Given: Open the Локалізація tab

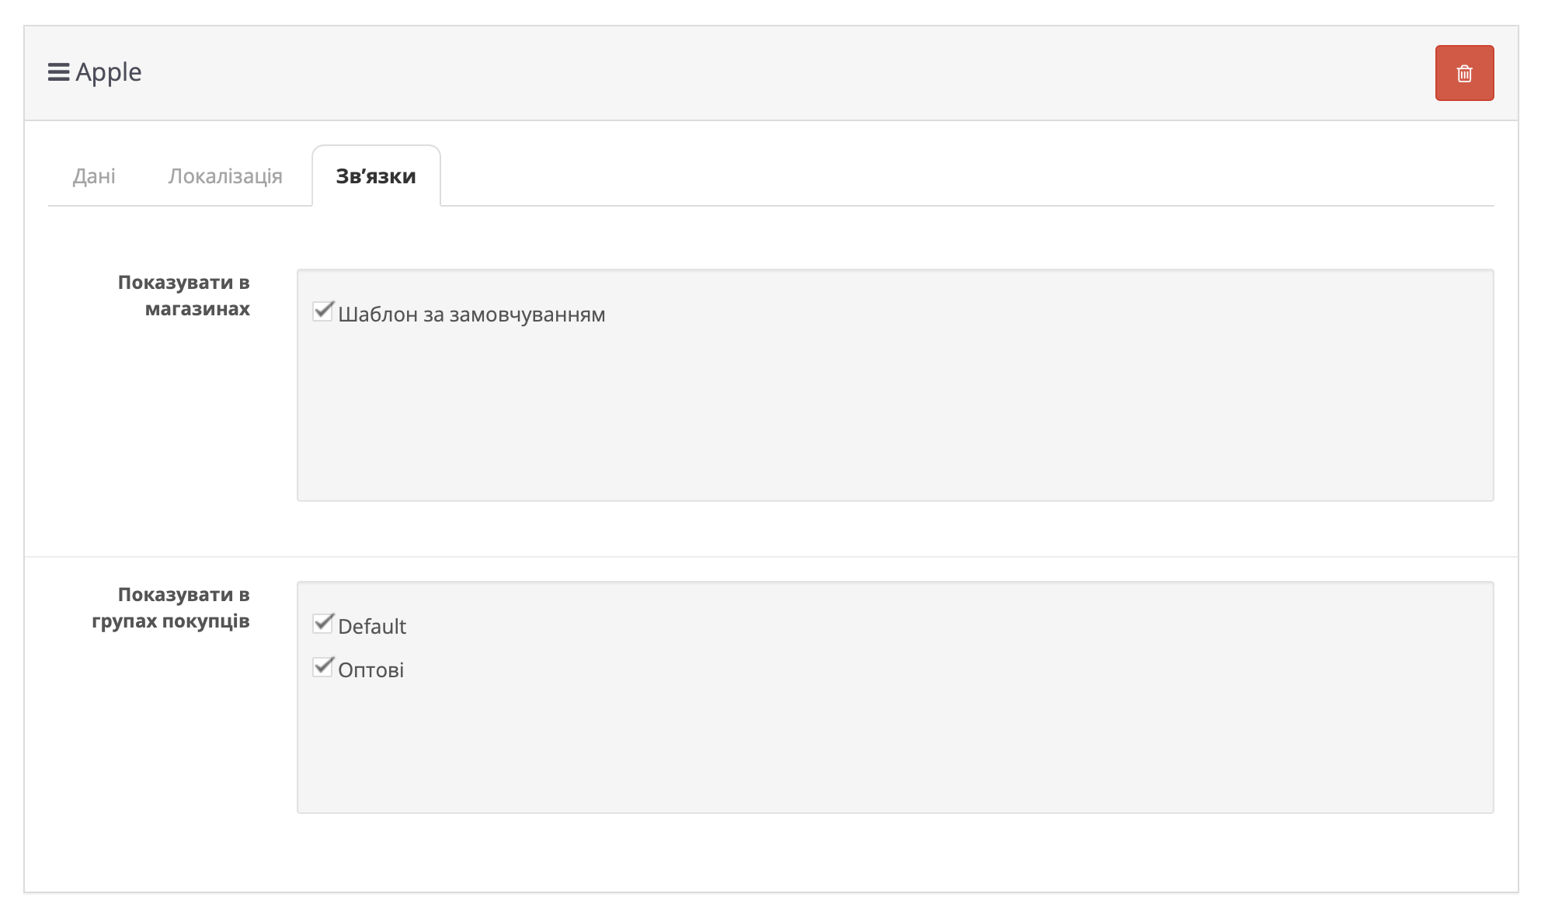Looking at the screenshot, I should click(225, 176).
